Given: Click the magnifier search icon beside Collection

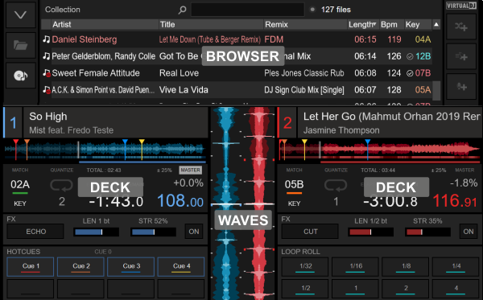Looking at the screenshot, I should pyautogui.click(x=183, y=10).
